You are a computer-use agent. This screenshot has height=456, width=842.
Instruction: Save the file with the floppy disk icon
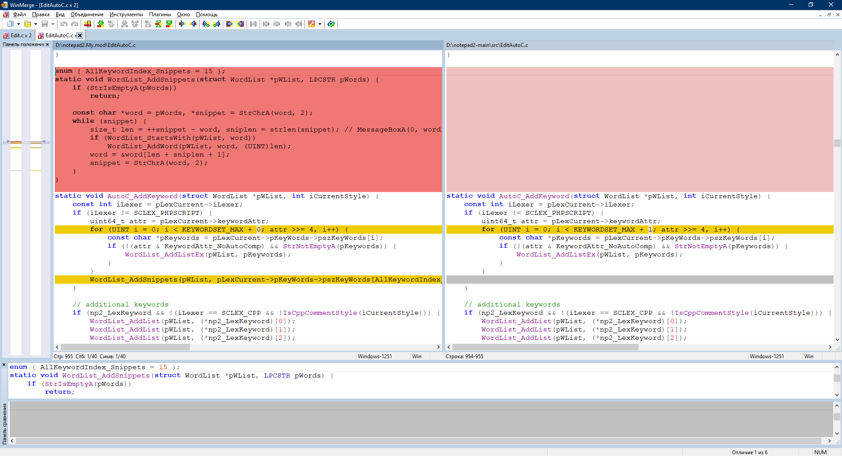(x=45, y=24)
